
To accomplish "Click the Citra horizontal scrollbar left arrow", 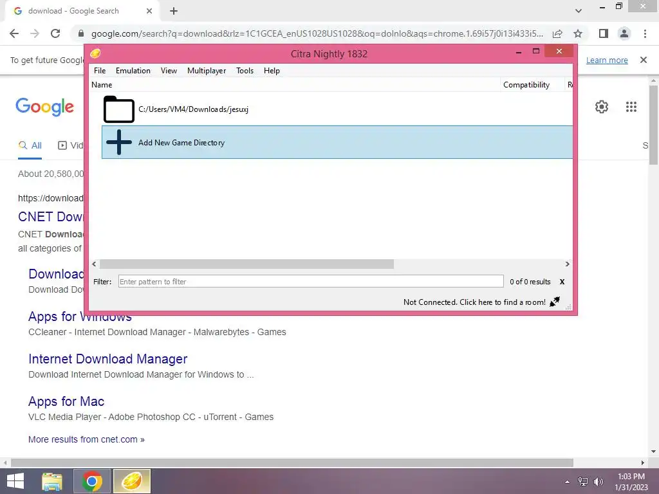I will click(94, 264).
